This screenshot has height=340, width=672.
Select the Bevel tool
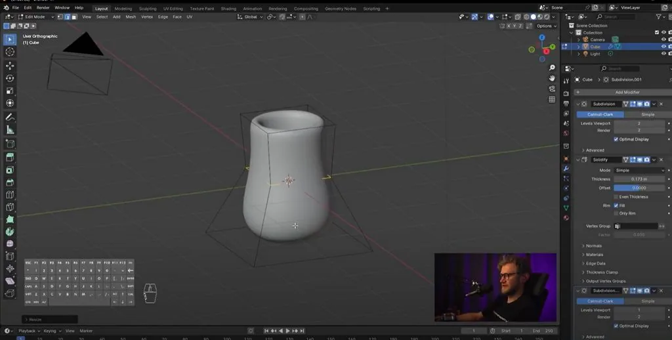point(10,182)
